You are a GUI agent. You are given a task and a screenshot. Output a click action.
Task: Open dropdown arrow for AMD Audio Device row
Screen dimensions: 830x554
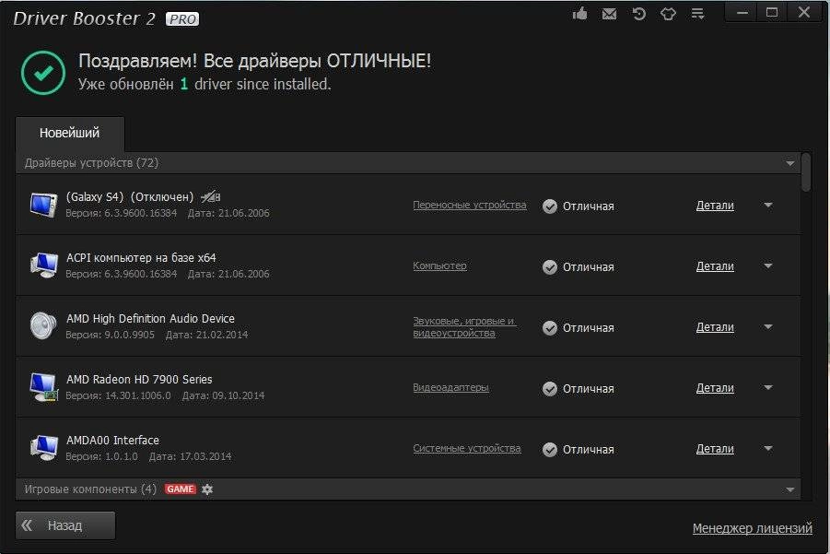pos(768,327)
